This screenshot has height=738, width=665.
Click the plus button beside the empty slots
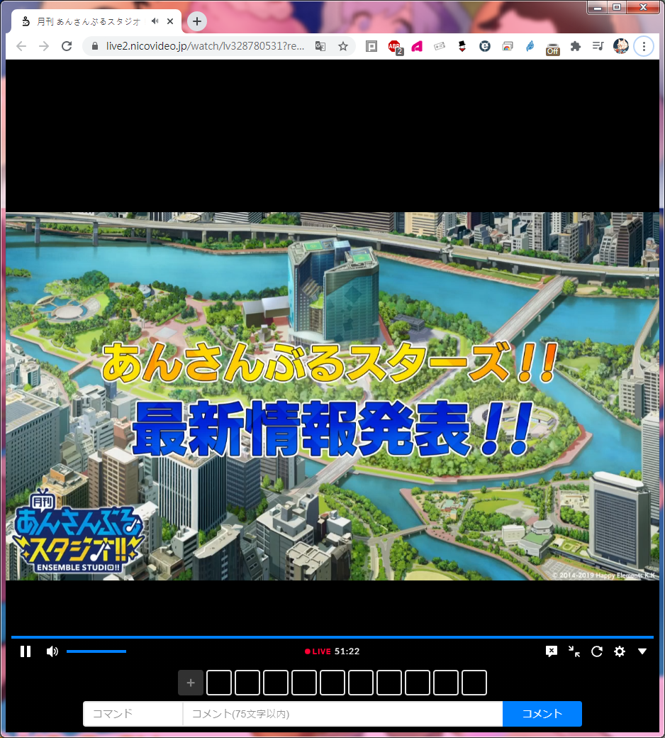(191, 683)
